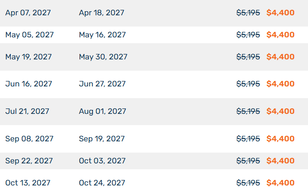The width and height of the screenshot is (308, 194).
Task: Select the Jun 16, 2027 departure
Action: [x=29, y=84]
